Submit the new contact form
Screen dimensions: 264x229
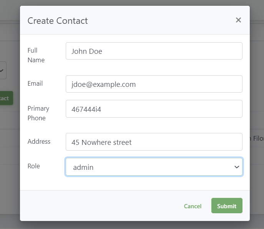click(x=227, y=206)
